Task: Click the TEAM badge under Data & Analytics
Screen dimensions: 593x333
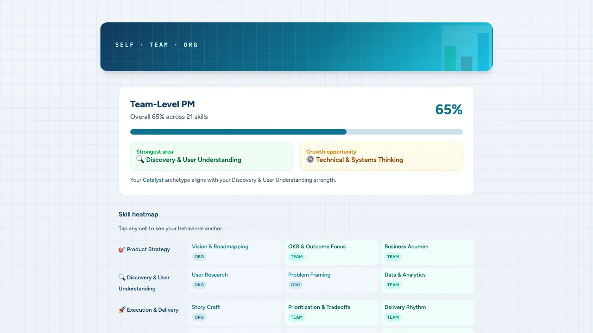Action: point(393,285)
